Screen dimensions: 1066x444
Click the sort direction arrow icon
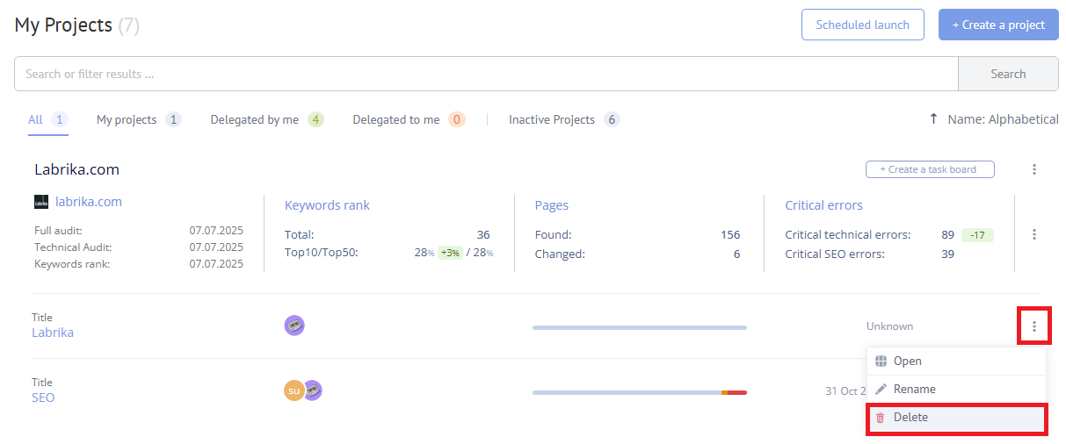[x=933, y=119]
